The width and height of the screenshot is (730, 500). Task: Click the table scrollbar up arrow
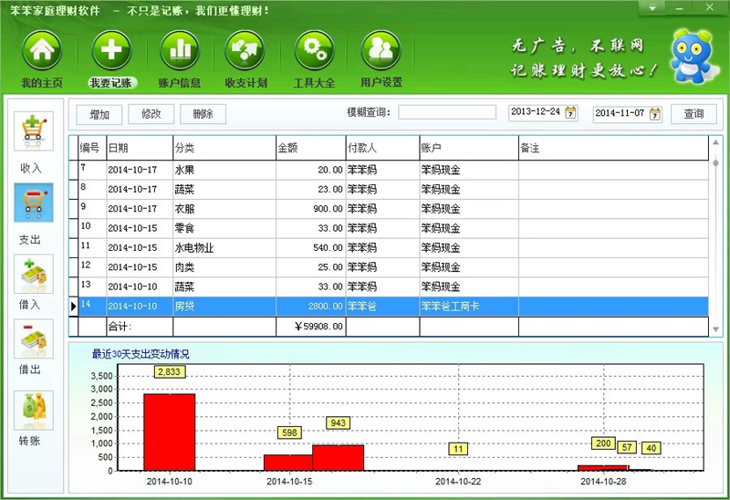pyautogui.click(x=715, y=142)
